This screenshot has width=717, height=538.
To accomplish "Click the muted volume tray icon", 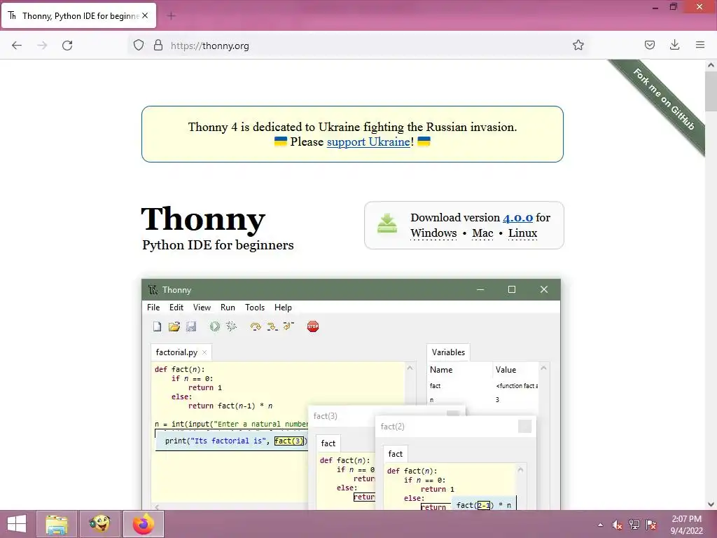I will (x=618, y=525).
